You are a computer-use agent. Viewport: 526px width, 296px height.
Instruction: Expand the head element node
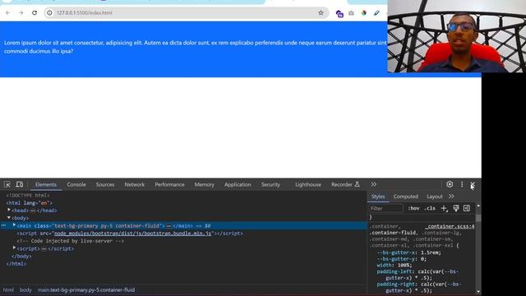[x=9, y=210]
